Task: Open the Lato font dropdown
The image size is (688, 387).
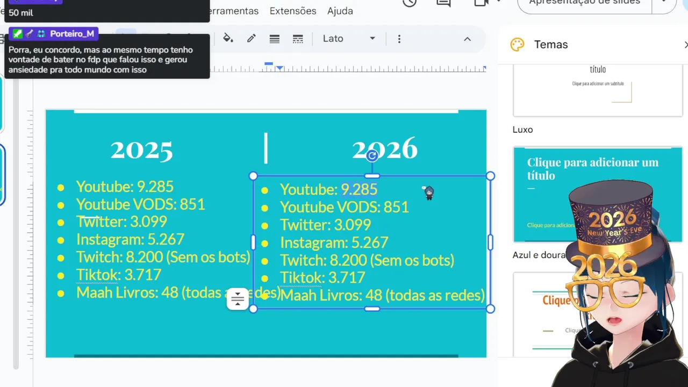Action: pyautogui.click(x=349, y=39)
